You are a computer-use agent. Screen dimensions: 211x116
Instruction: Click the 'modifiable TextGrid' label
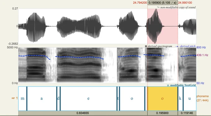(182, 85)
